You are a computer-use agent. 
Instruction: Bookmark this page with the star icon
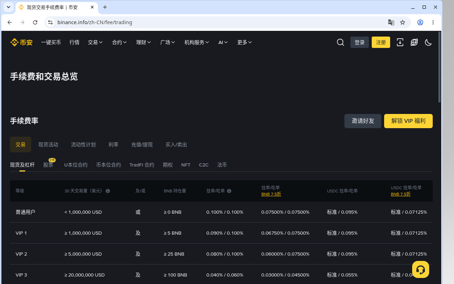click(403, 22)
